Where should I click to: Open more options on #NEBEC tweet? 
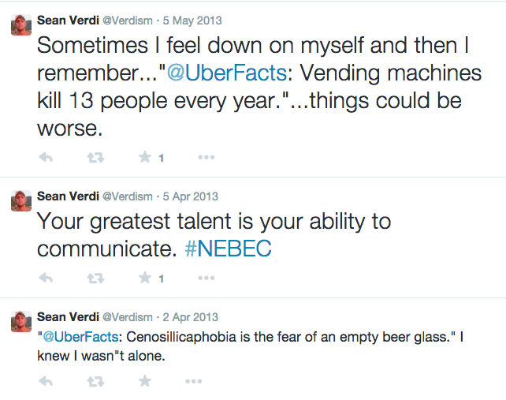point(206,278)
